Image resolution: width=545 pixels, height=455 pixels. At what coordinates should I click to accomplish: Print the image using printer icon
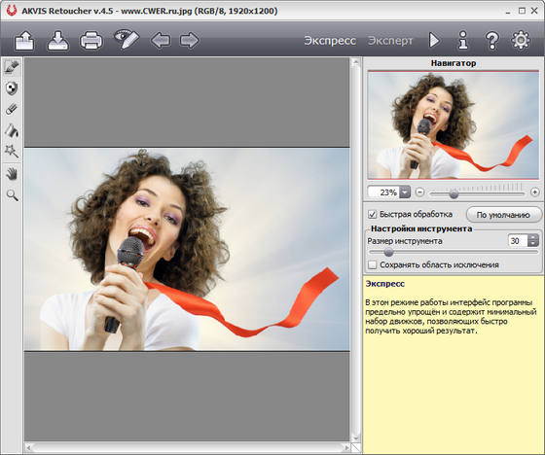click(x=91, y=41)
